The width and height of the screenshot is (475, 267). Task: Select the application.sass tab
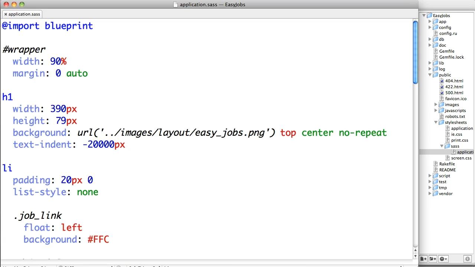22,14
